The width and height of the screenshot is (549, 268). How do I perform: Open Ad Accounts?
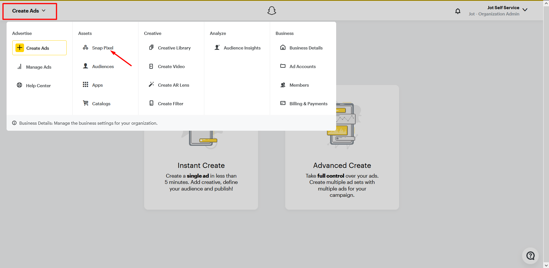point(303,66)
